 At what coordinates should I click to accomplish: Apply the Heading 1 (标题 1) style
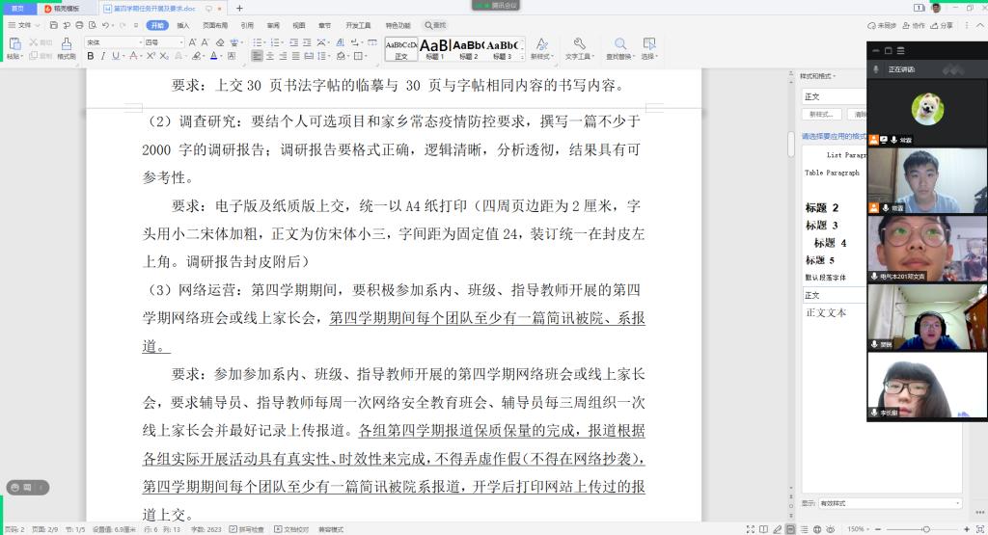coord(435,46)
